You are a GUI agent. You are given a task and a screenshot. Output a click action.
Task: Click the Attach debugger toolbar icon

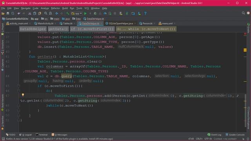(x=110, y=14)
